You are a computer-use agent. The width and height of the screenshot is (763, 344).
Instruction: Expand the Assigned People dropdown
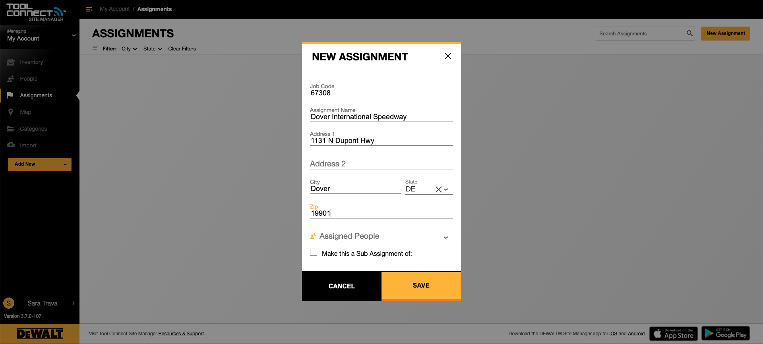point(446,238)
